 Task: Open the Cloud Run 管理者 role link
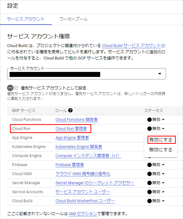tap(71, 128)
